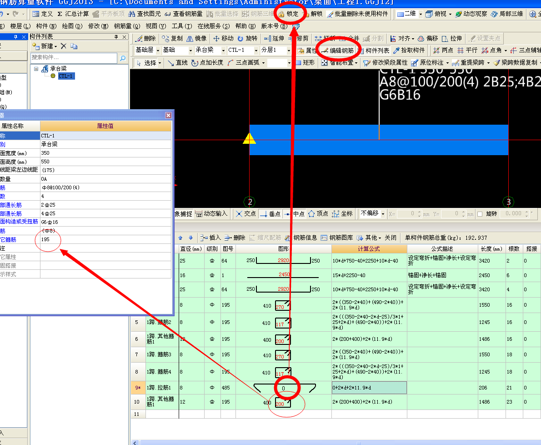Open the 工具(T) menu
This screenshot has width=541, height=445.
(182, 26)
